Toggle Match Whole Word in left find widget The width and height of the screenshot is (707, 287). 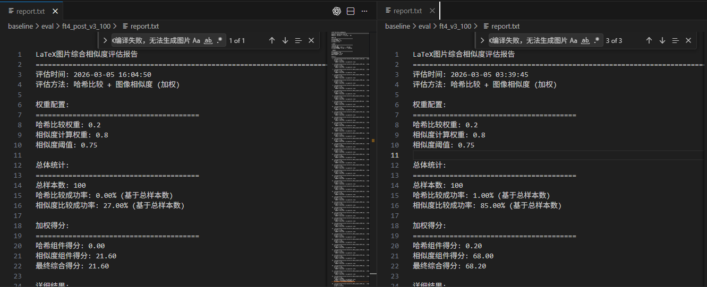coord(209,40)
